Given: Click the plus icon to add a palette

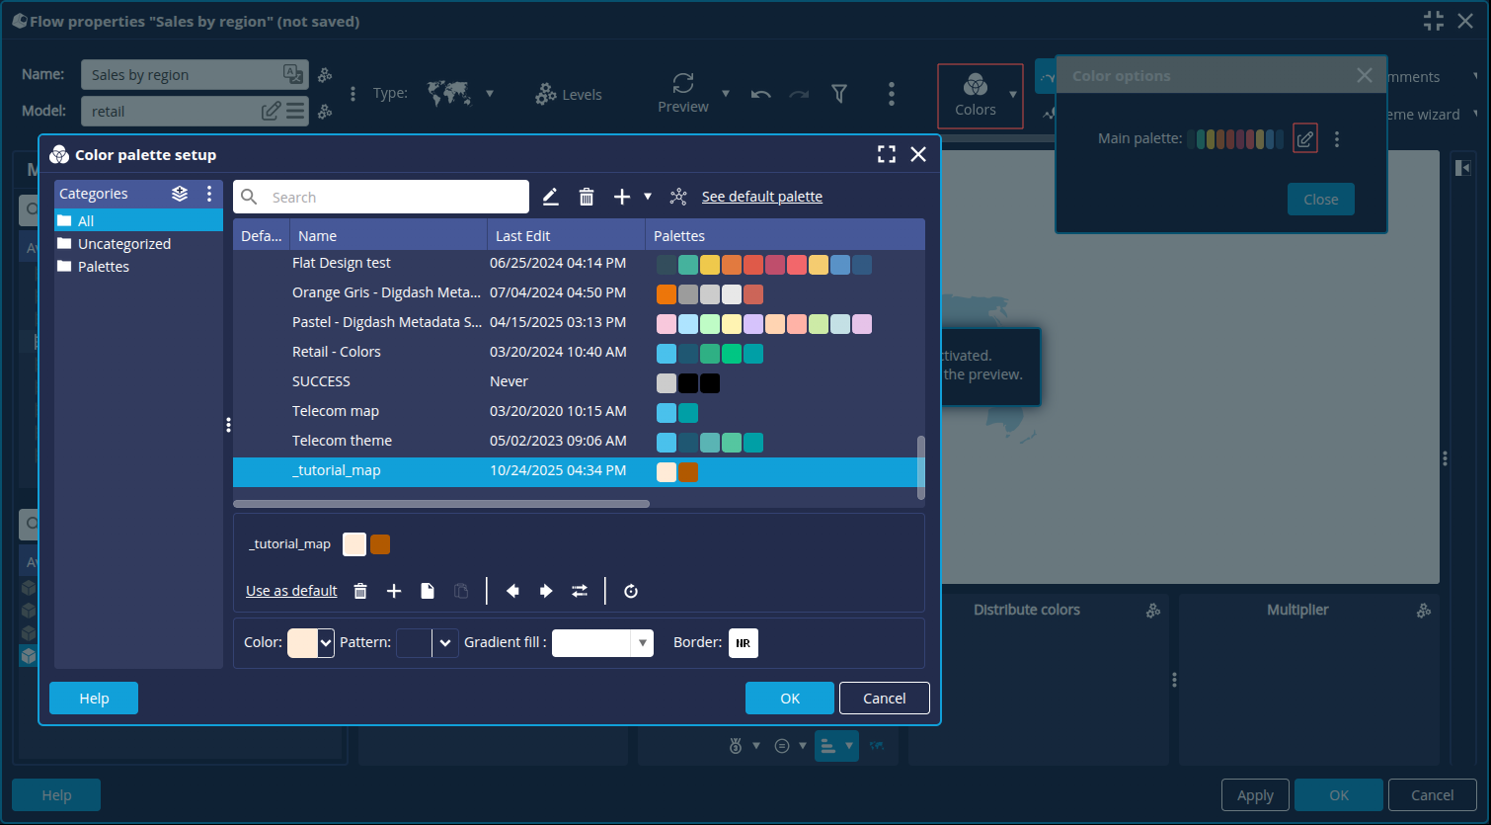Looking at the screenshot, I should 622,196.
